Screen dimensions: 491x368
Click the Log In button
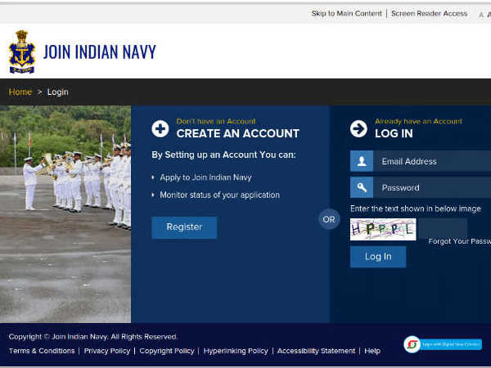pos(378,257)
